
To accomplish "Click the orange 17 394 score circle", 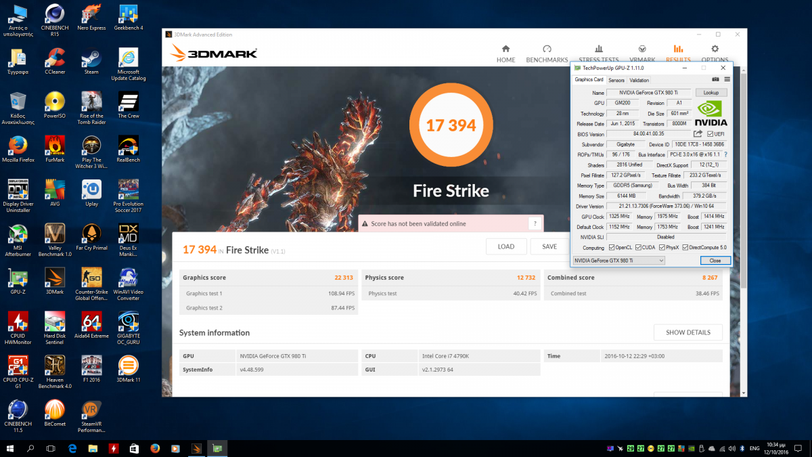I will coord(451,125).
